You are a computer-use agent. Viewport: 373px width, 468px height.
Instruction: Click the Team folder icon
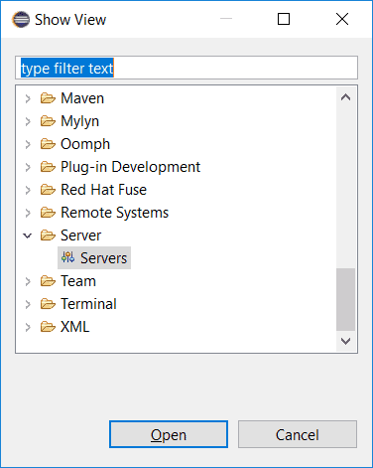point(48,281)
